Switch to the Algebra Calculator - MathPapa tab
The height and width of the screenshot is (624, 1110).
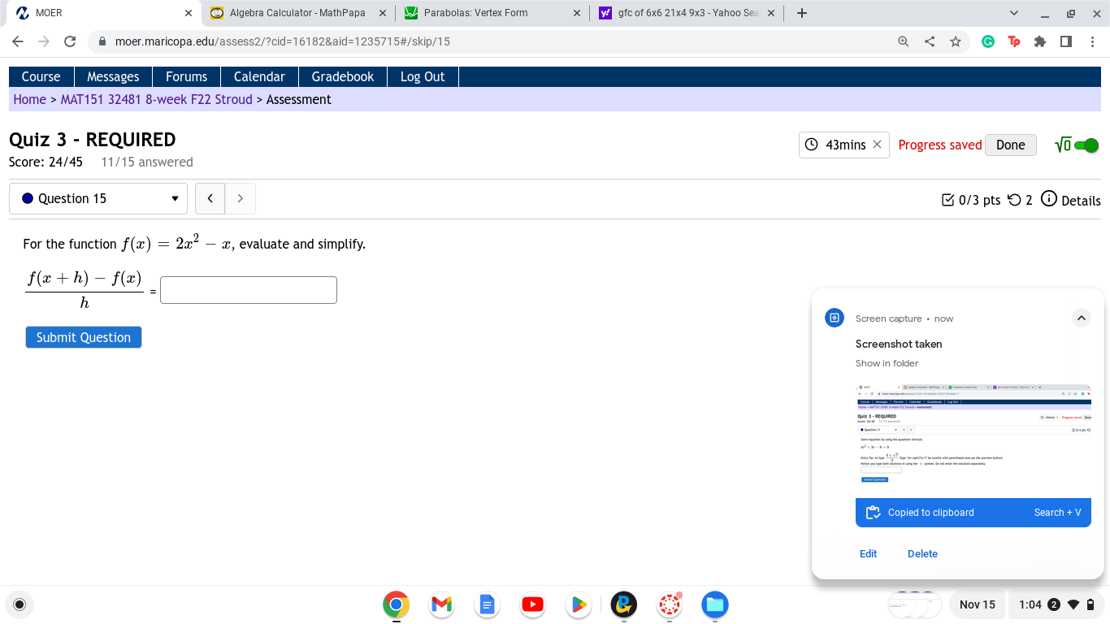tap(297, 13)
